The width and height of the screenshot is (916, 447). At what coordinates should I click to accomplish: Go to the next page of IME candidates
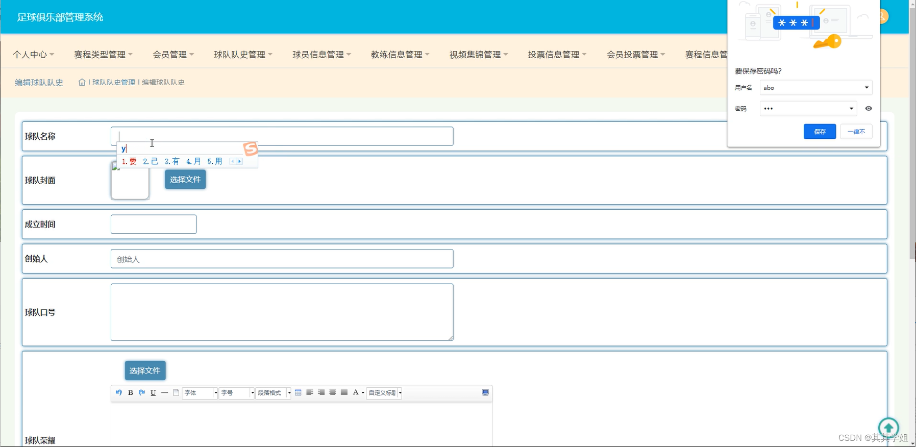(239, 161)
